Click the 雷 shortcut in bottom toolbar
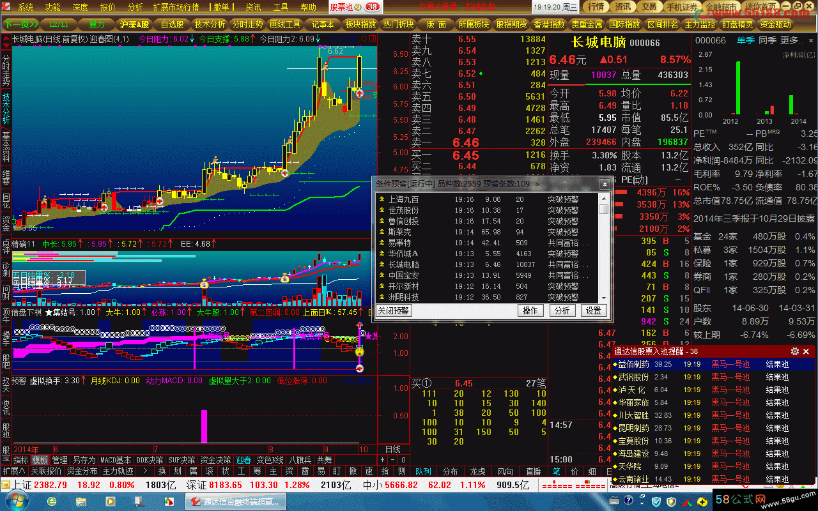 [x=305, y=471]
